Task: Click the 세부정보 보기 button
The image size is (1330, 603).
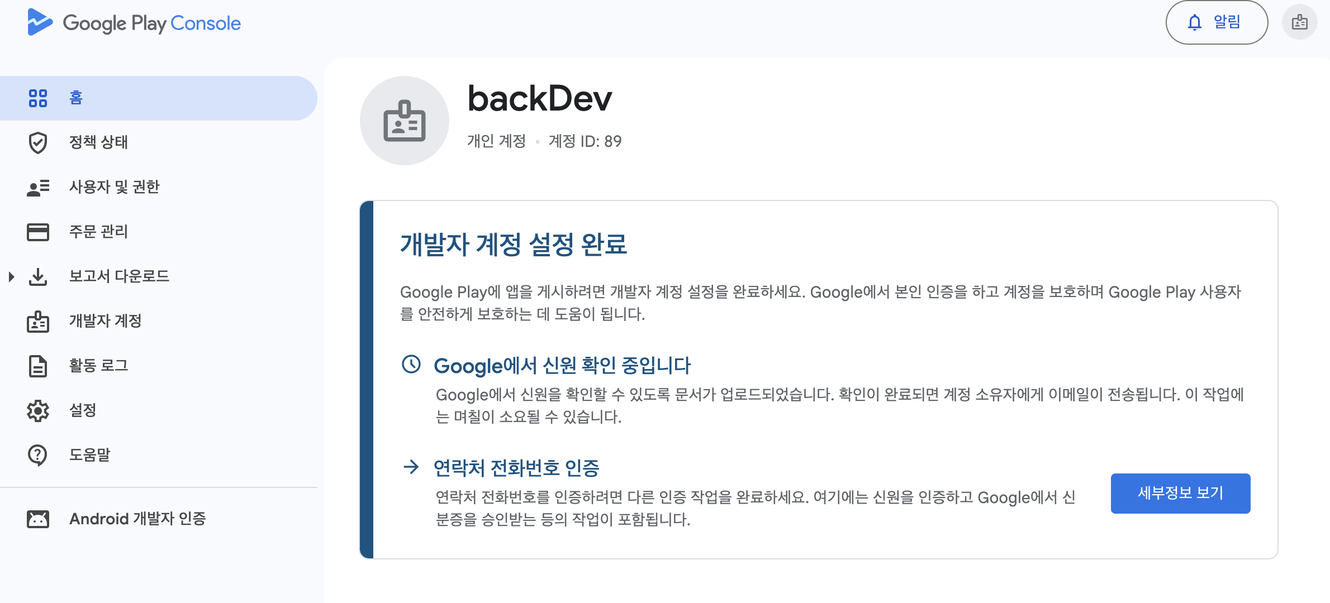Action: tap(1180, 493)
